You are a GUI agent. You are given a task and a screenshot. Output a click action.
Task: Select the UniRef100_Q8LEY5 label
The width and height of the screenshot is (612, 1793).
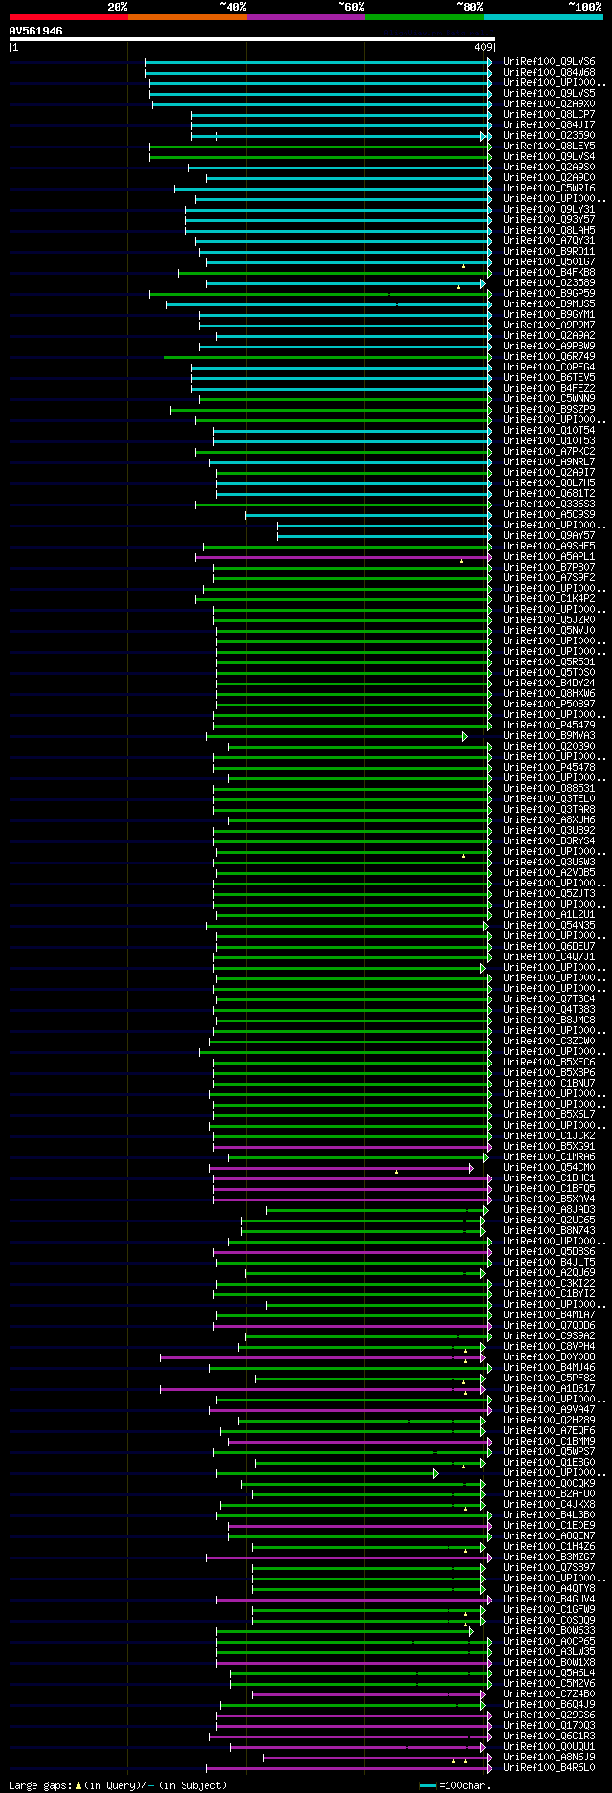549,146
